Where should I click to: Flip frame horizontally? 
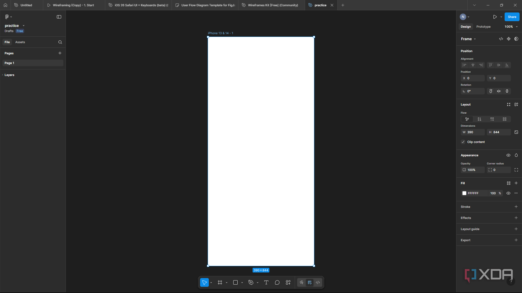499,91
